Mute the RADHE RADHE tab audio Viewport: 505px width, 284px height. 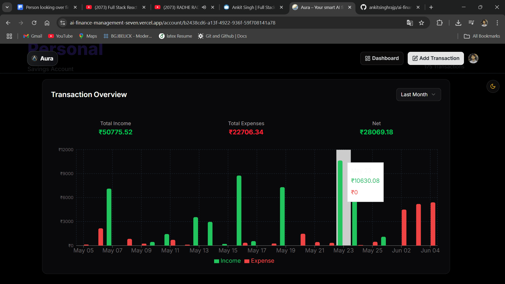tap(204, 7)
